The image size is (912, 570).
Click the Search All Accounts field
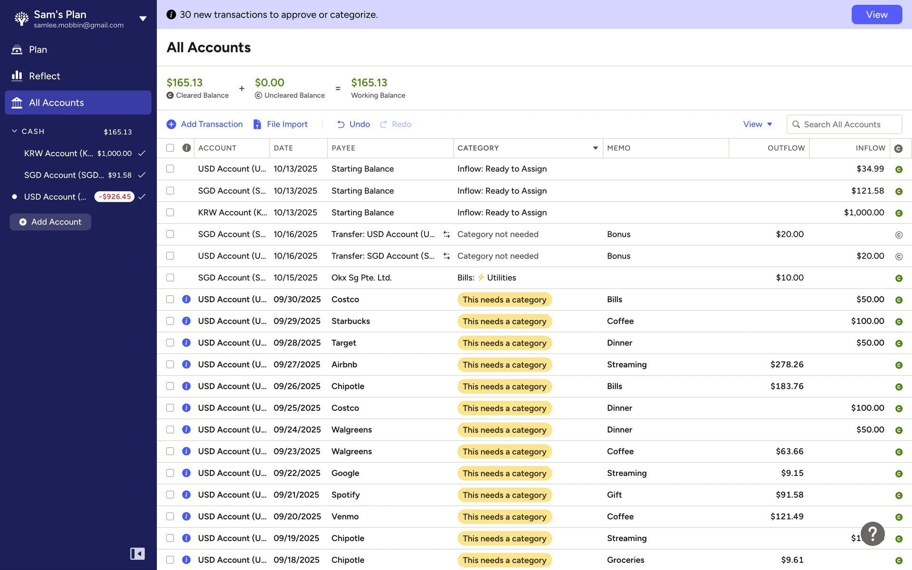(x=844, y=124)
